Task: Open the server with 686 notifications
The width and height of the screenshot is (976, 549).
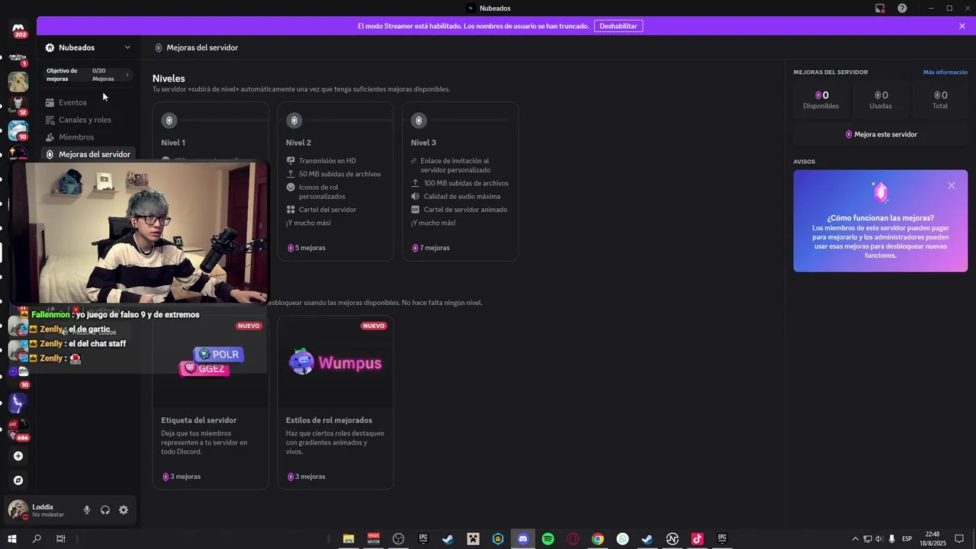Action: click(18, 429)
